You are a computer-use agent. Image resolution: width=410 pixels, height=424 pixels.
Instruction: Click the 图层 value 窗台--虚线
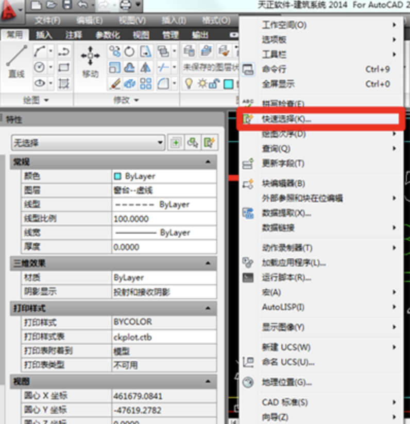coord(164,190)
